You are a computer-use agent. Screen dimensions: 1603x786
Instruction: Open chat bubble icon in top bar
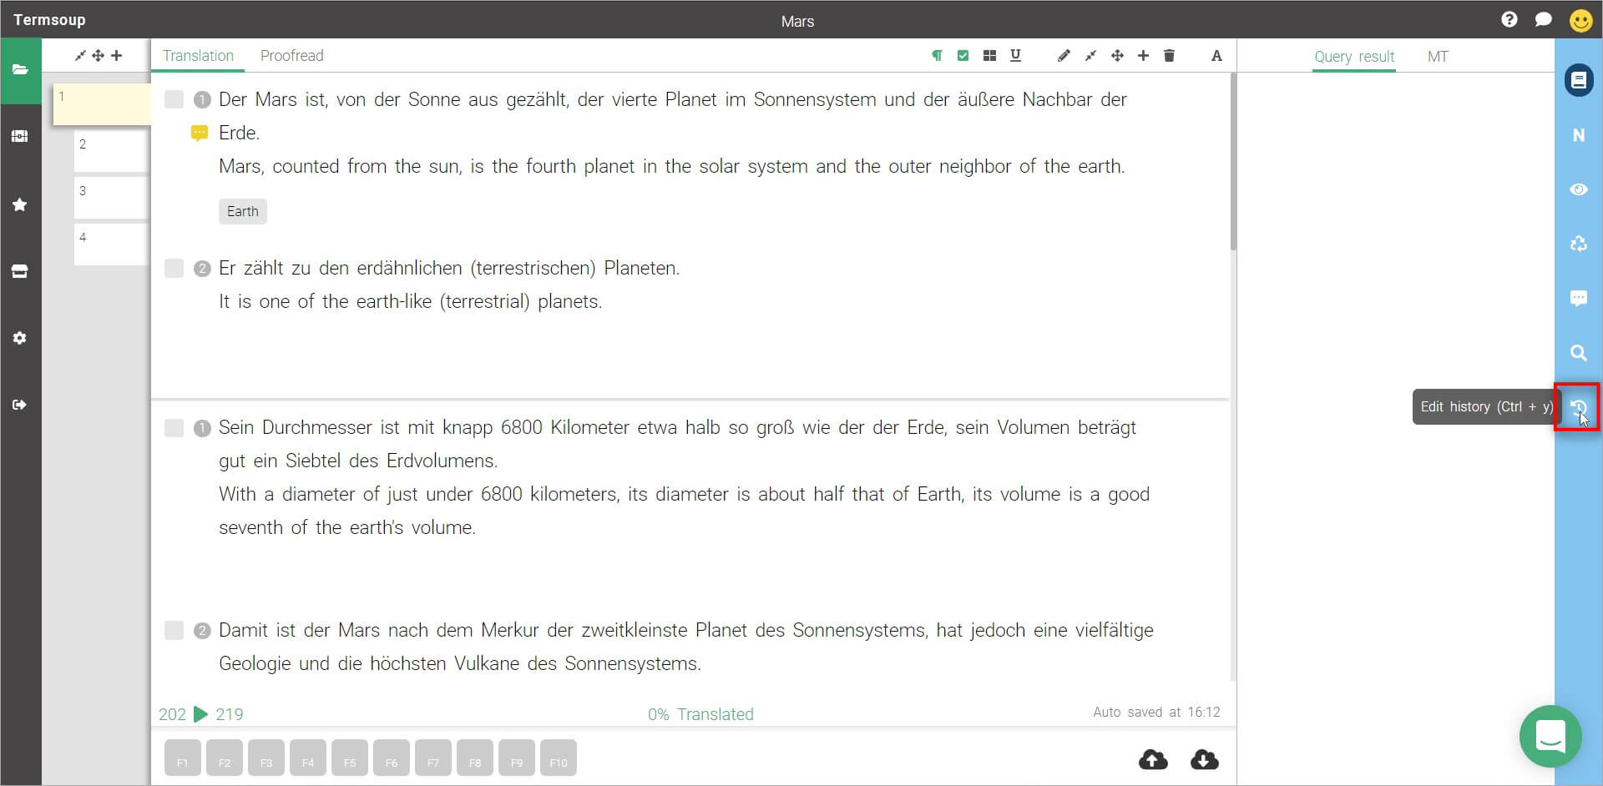tap(1544, 19)
